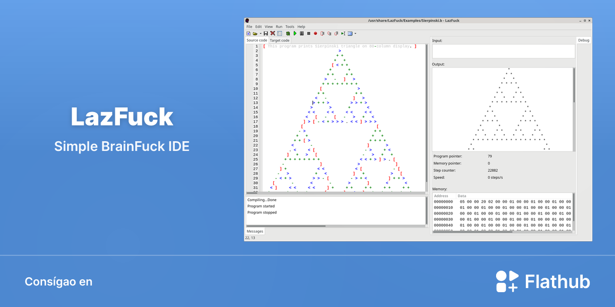This screenshot has width=615, height=307.
Task: Toggle breakpoint with red circle icon
Action: coord(315,33)
